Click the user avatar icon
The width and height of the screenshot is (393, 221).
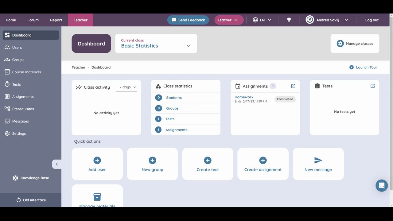(310, 20)
